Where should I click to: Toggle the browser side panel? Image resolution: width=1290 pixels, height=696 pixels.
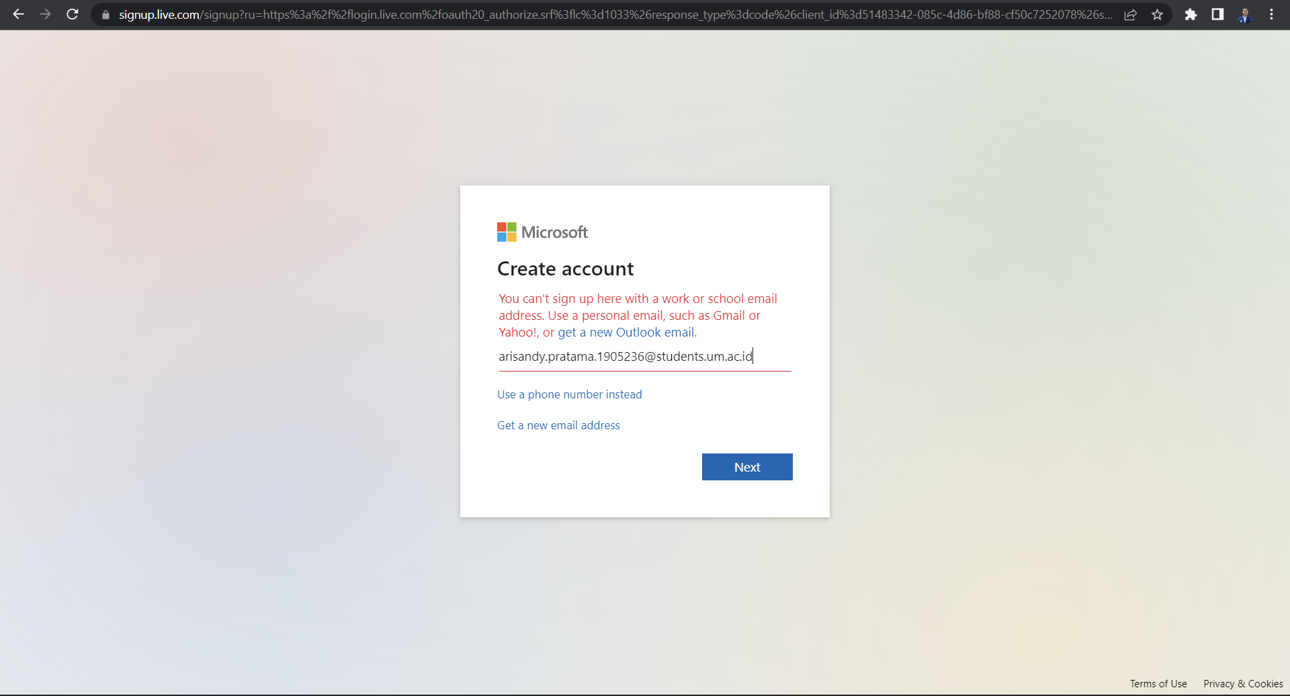(x=1217, y=15)
